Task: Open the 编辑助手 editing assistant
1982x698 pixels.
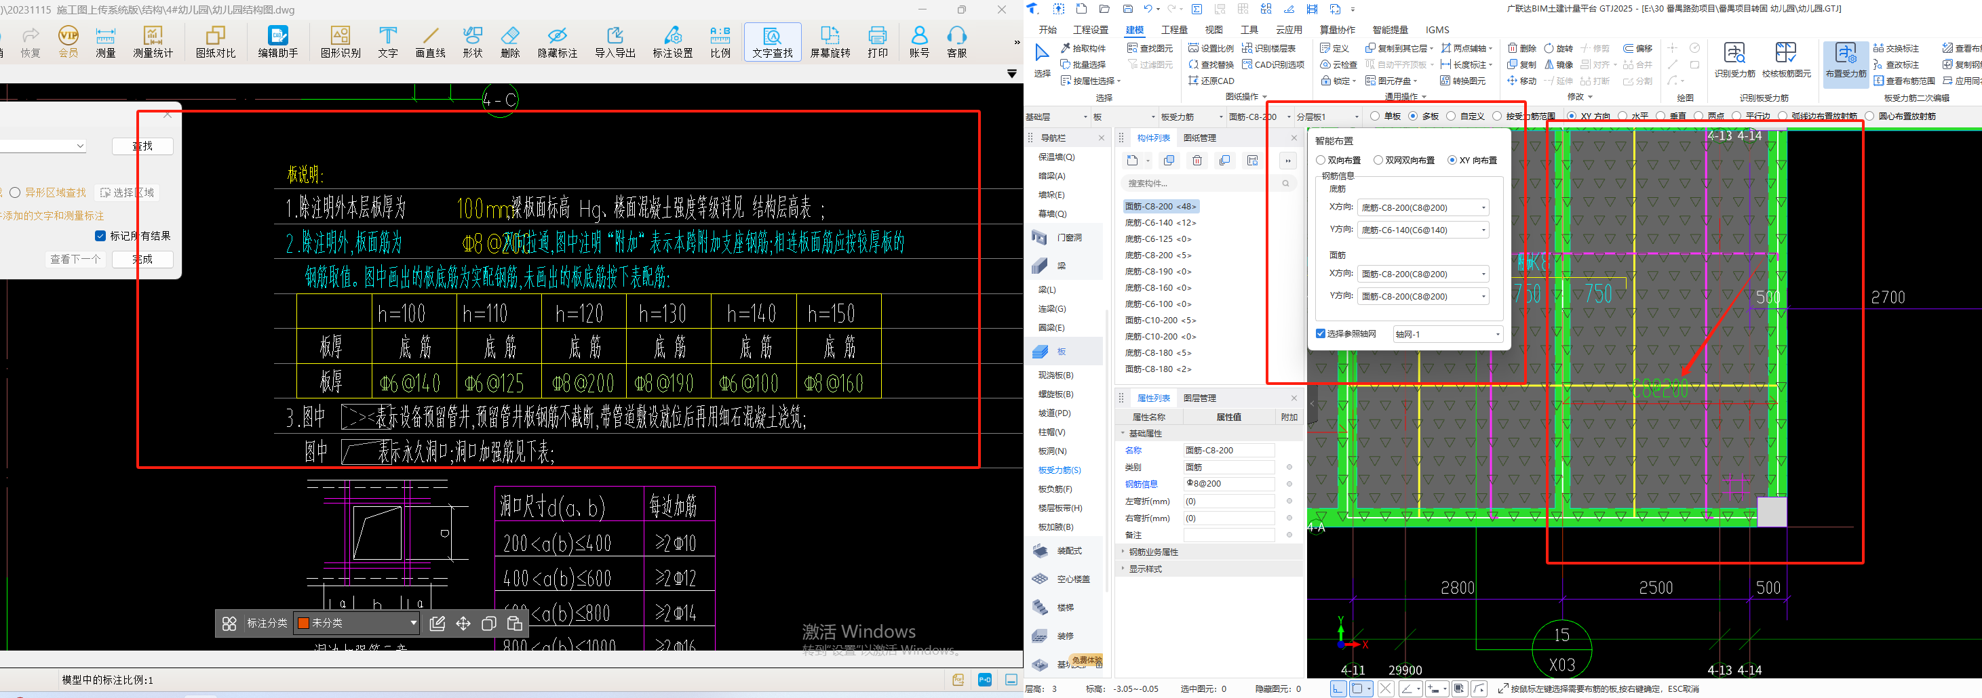Action: 277,42
